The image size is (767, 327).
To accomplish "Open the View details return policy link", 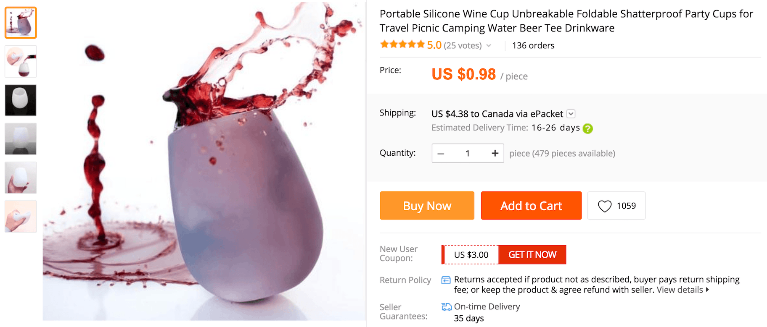I will point(680,290).
